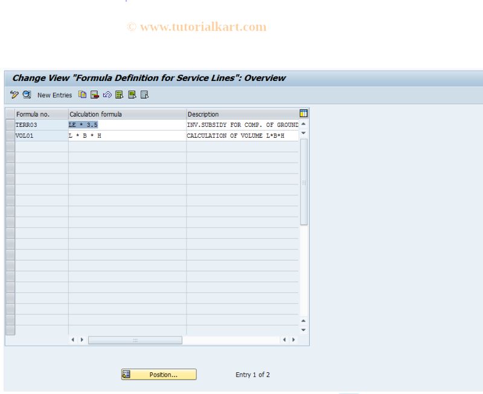Viewport: 483px width, 394px height.
Task: Select the TERR03 formula row selector
Action: pos(10,124)
